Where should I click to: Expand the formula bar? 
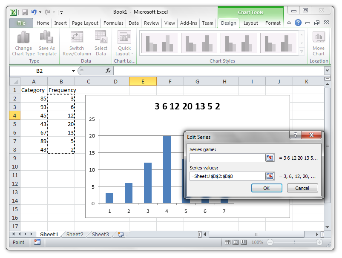tap(327, 70)
